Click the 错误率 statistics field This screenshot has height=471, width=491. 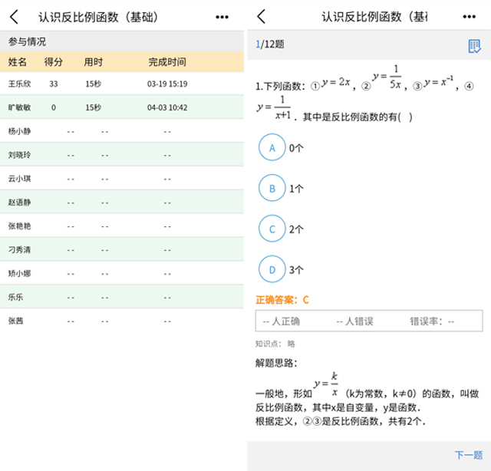click(432, 321)
